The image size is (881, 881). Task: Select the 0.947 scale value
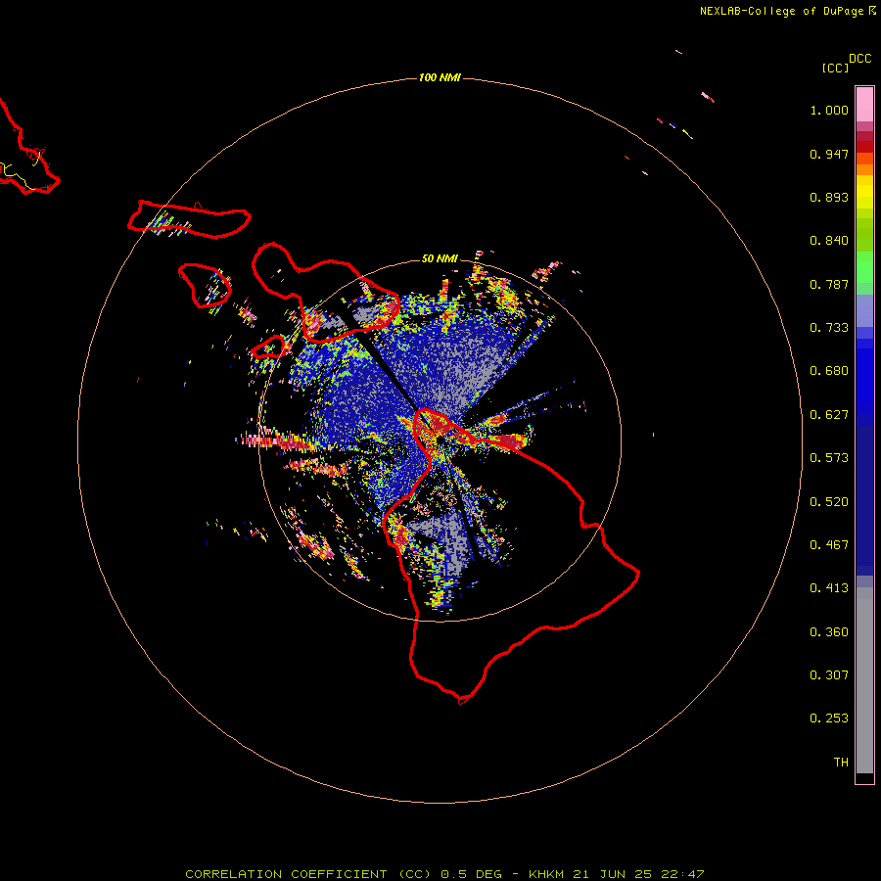pyautogui.click(x=829, y=154)
